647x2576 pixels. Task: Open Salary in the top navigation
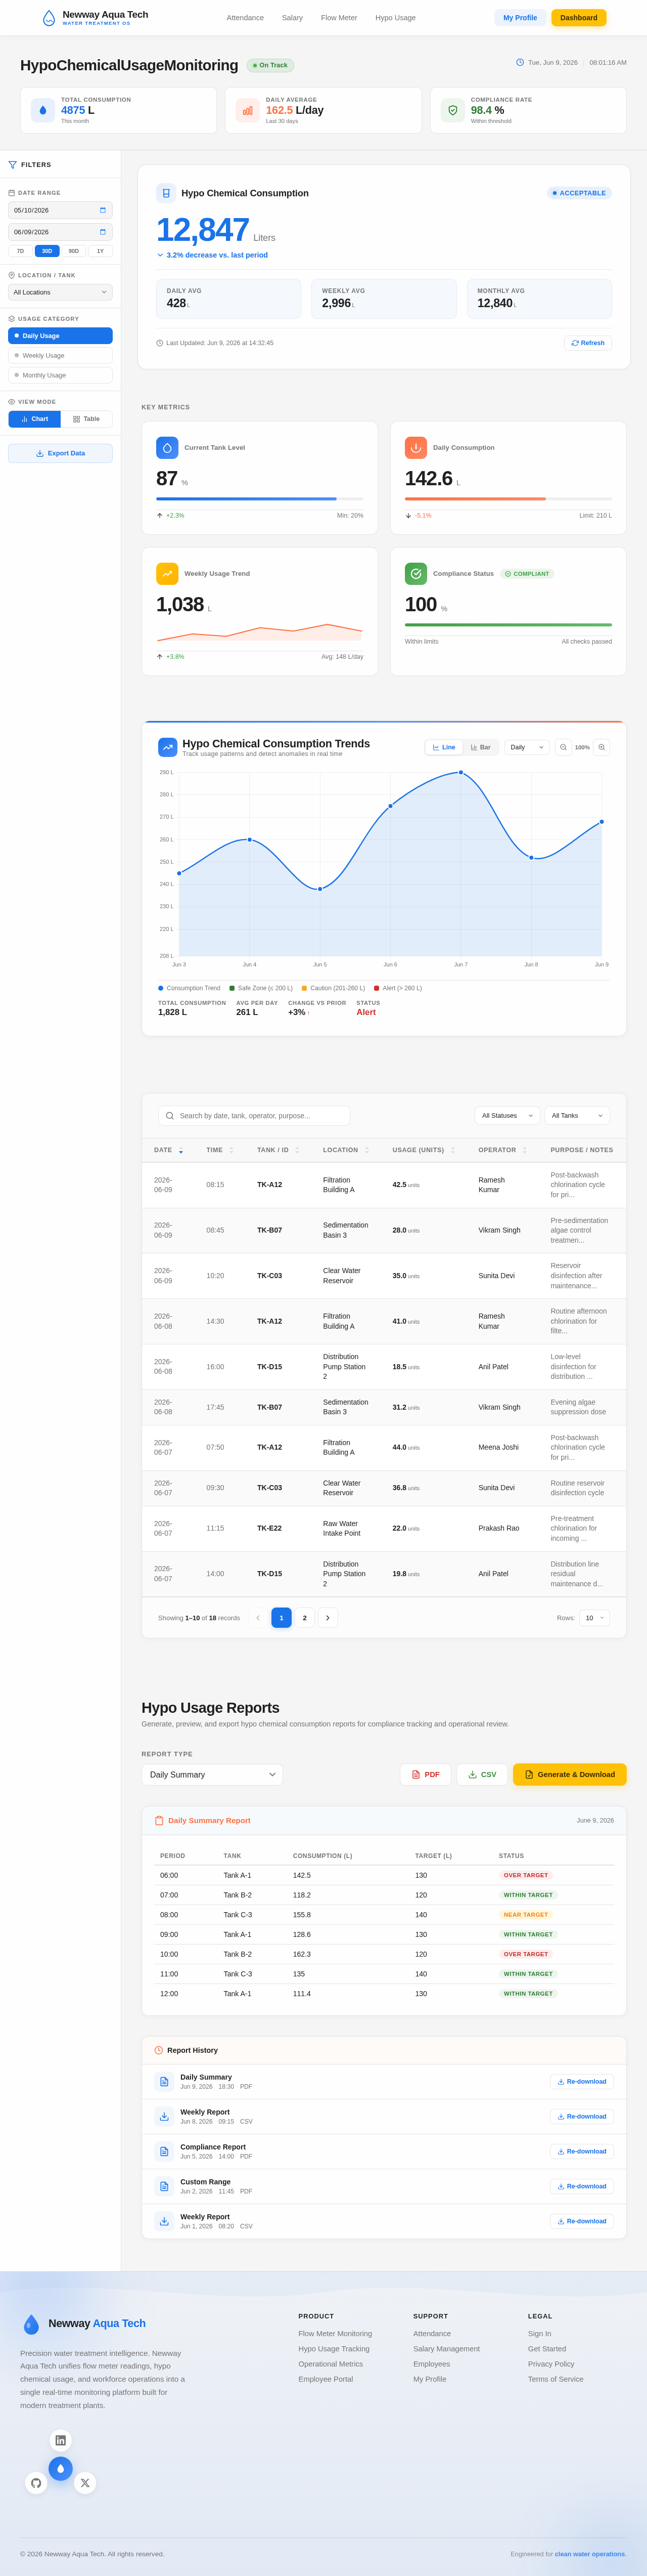(x=292, y=18)
